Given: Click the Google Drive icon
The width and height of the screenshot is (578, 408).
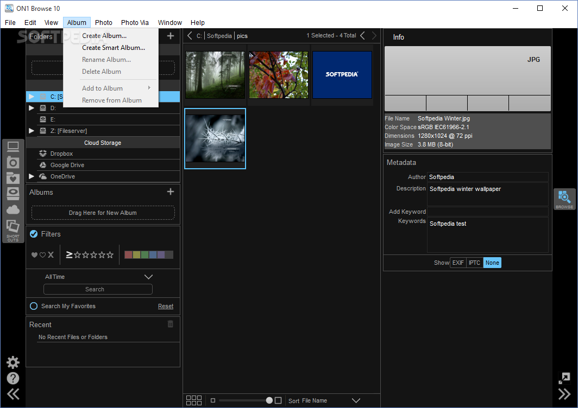Looking at the screenshot, I should 43,165.
